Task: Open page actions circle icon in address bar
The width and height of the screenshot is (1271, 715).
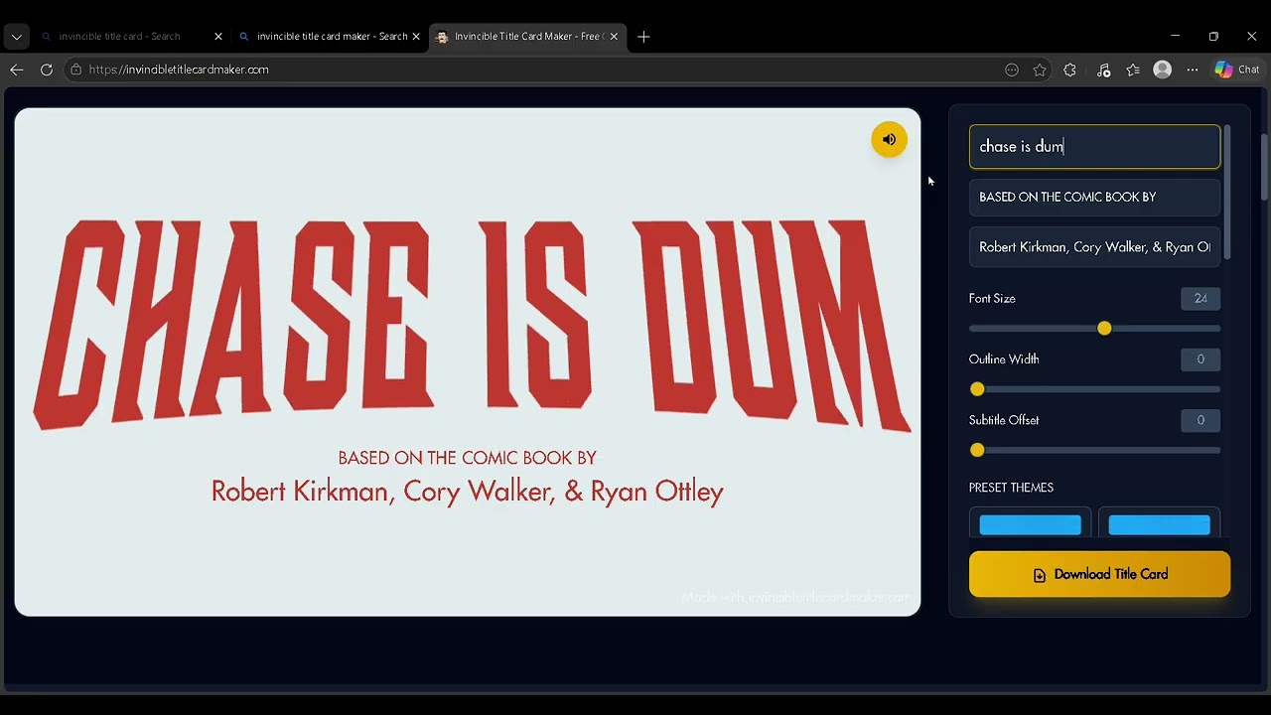Action: [1012, 70]
